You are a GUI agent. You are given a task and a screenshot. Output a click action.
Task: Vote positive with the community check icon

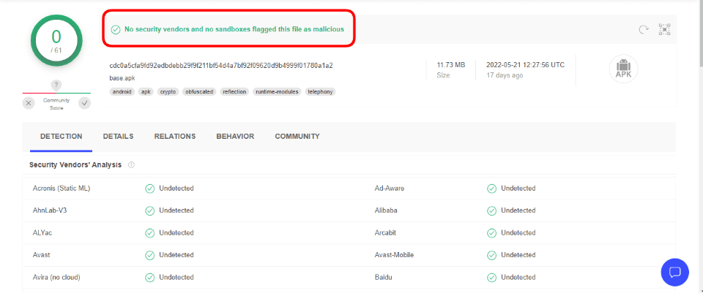pos(84,103)
